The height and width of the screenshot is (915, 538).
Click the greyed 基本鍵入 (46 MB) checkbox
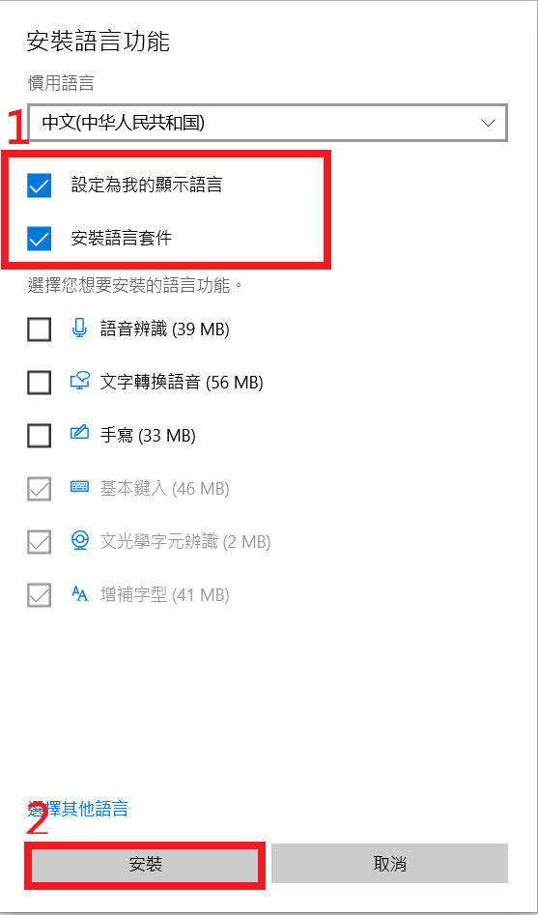[x=39, y=489]
